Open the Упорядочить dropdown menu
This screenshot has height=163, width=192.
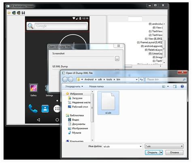(x=74, y=86)
